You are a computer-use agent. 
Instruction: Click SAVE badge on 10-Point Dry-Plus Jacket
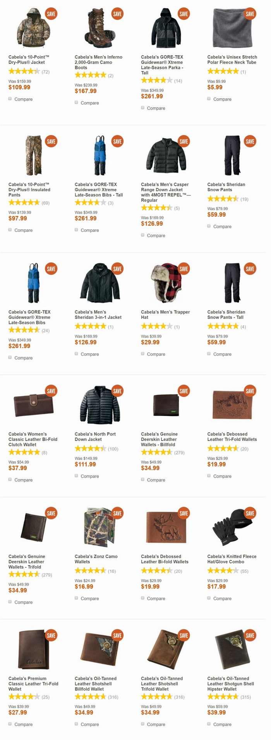click(51, 14)
